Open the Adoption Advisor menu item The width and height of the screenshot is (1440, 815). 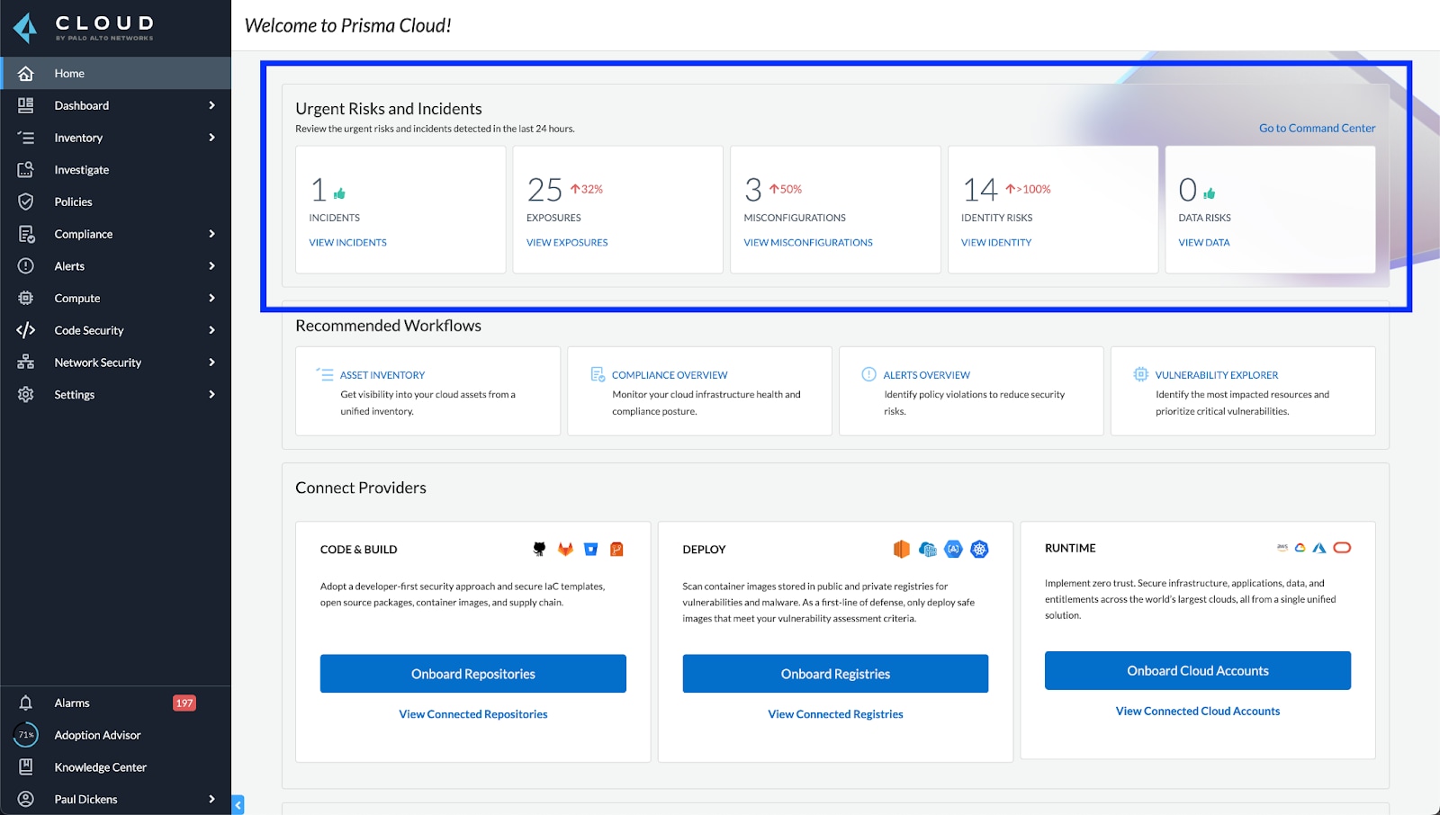pos(115,735)
